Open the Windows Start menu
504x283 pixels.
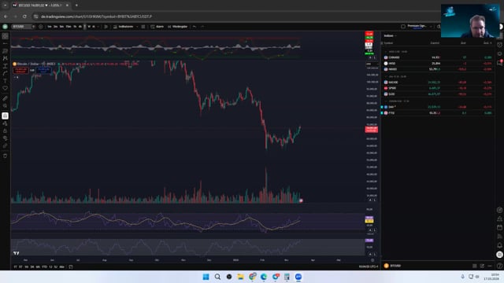206,277
